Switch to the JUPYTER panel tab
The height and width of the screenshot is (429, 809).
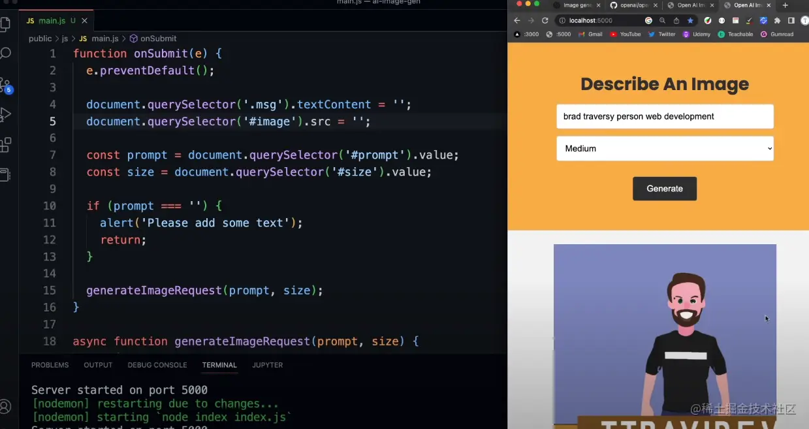click(268, 365)
